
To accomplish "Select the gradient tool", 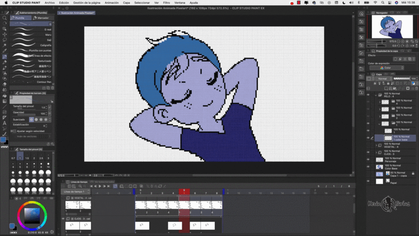I will pyautogui.click(x=4, y=101).
